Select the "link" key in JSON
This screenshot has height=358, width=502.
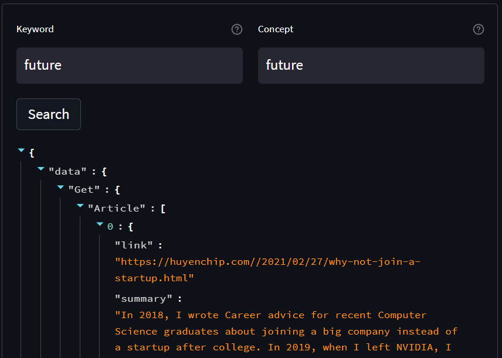134,246
